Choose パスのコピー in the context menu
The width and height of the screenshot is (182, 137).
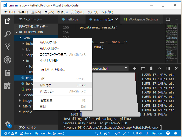(x=63, y=91)
